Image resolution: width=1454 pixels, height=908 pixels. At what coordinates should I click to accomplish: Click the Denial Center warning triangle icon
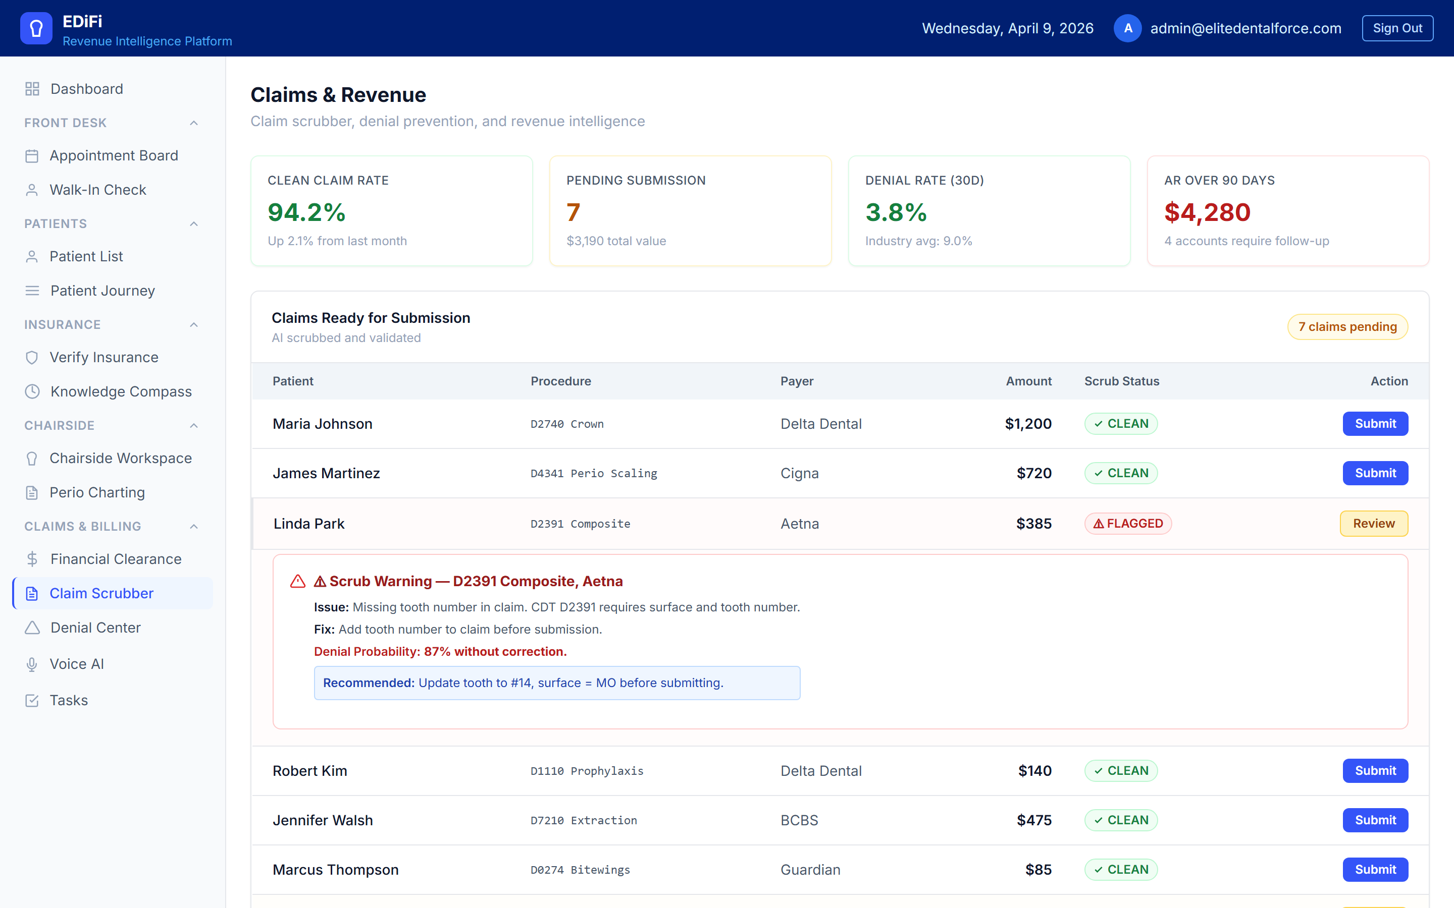(32, 628)
